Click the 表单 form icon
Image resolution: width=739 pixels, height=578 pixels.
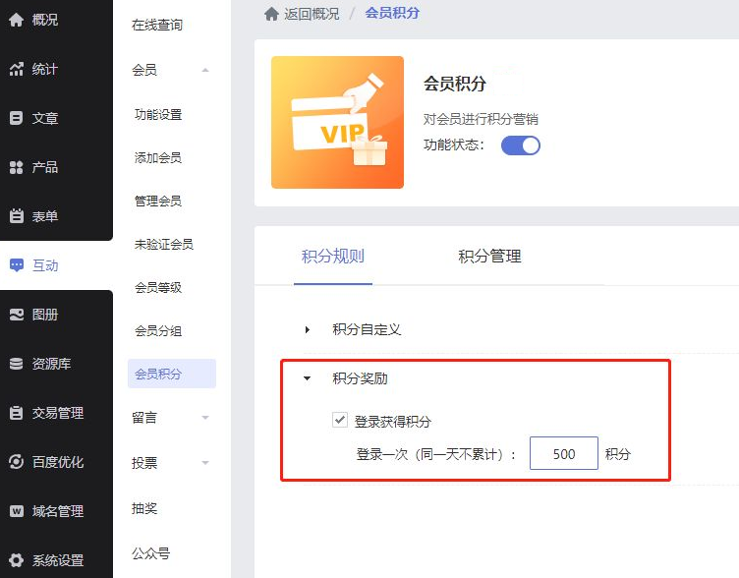click(16, 216)
